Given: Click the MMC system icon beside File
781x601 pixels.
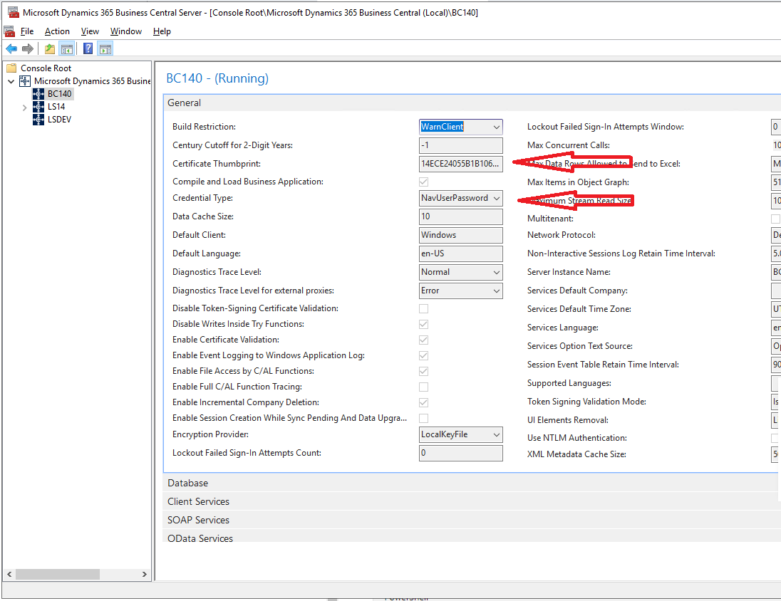Looking at the screenshot, I should [9, 31].
